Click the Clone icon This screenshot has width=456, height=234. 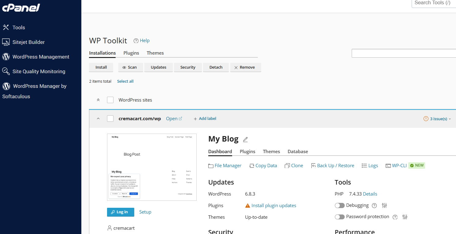point(287,166)
